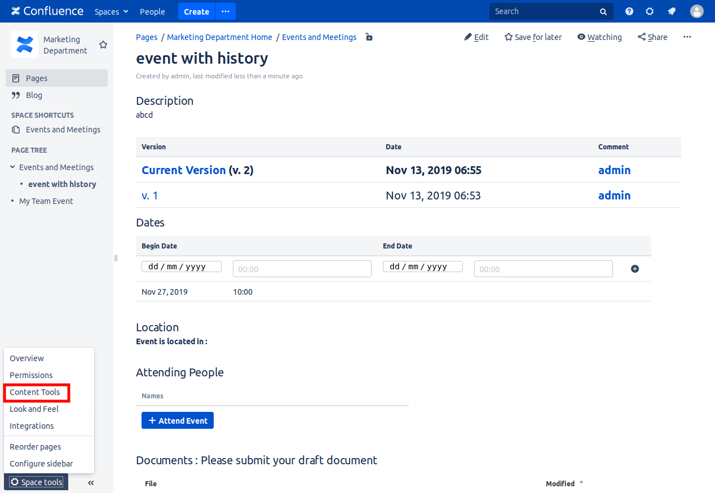Click the user profile avatar

click(x=697, y=11)
